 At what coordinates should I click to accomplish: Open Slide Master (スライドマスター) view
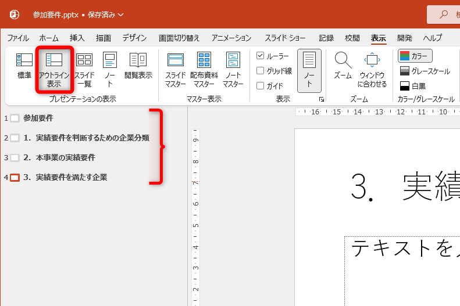(176, 70)
